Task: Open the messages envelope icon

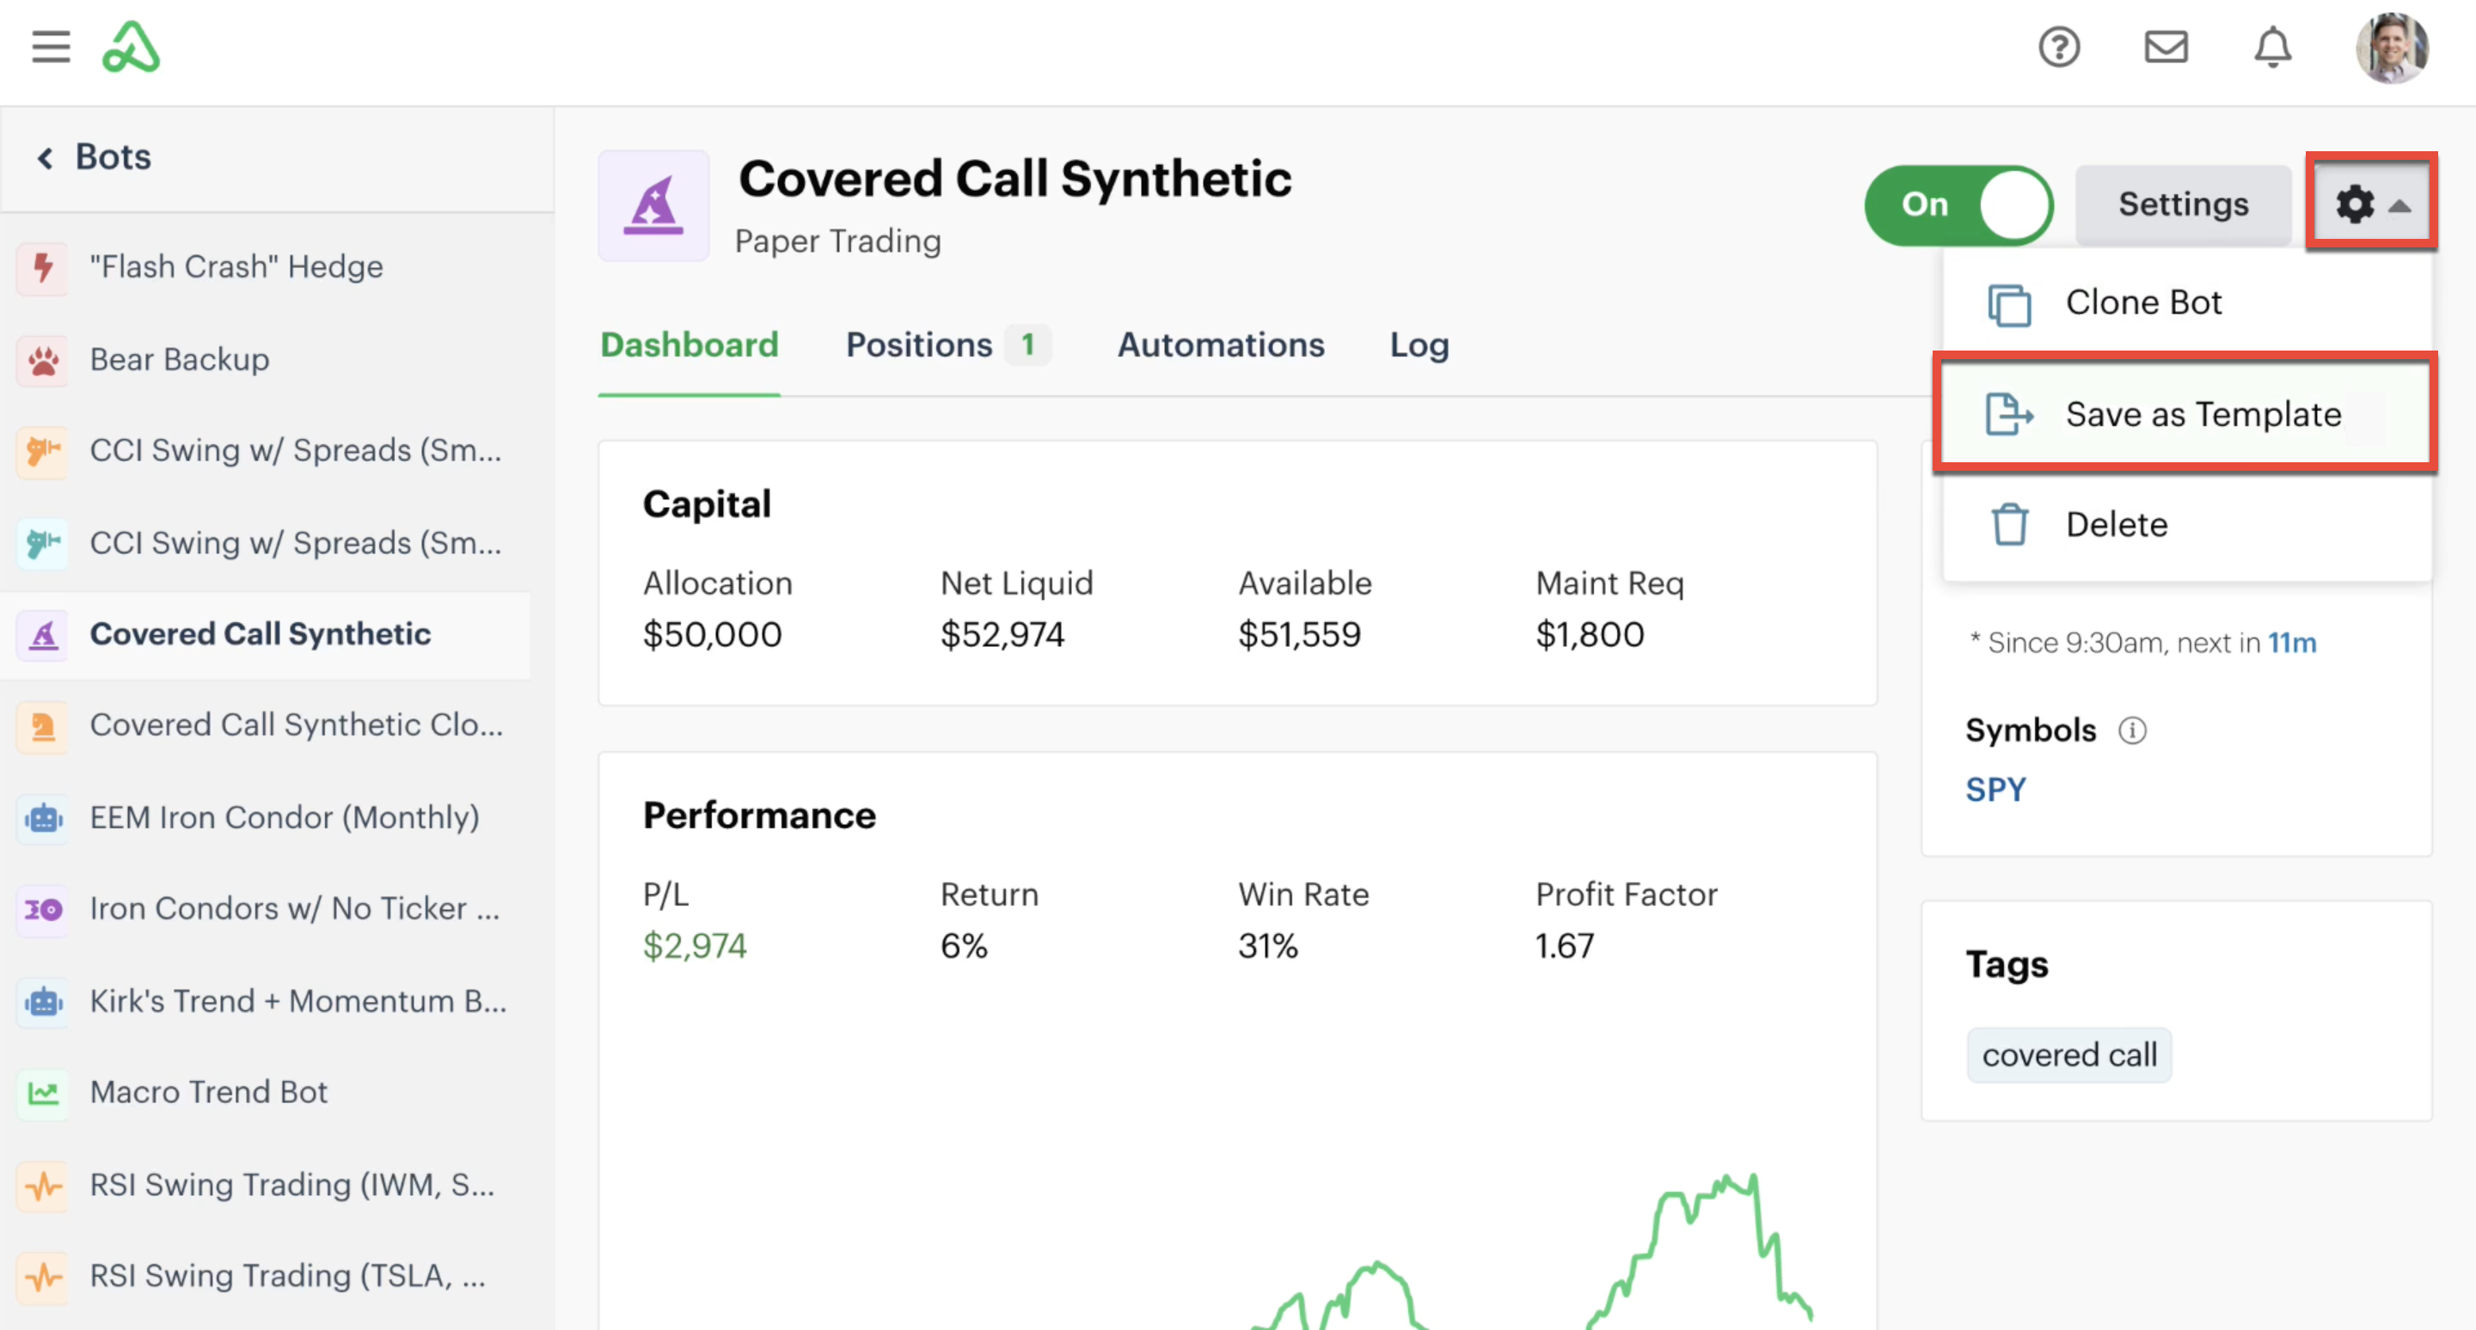Action: point(2166,47)
